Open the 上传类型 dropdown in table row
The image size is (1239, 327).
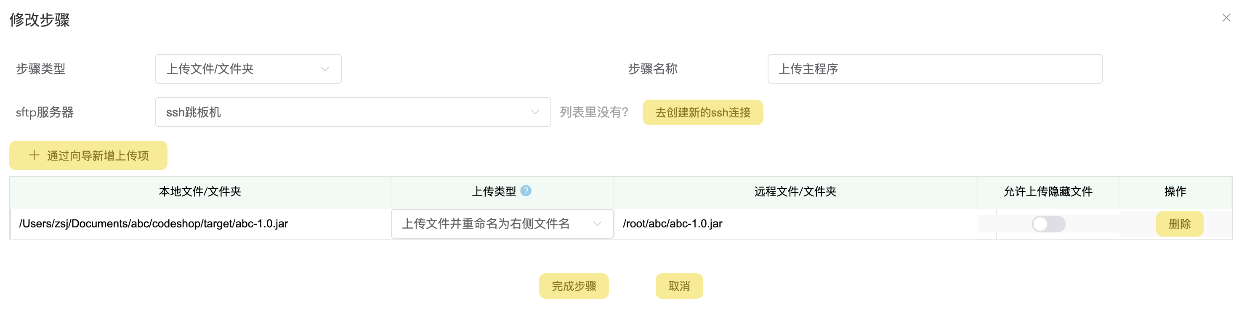(502, 224)
